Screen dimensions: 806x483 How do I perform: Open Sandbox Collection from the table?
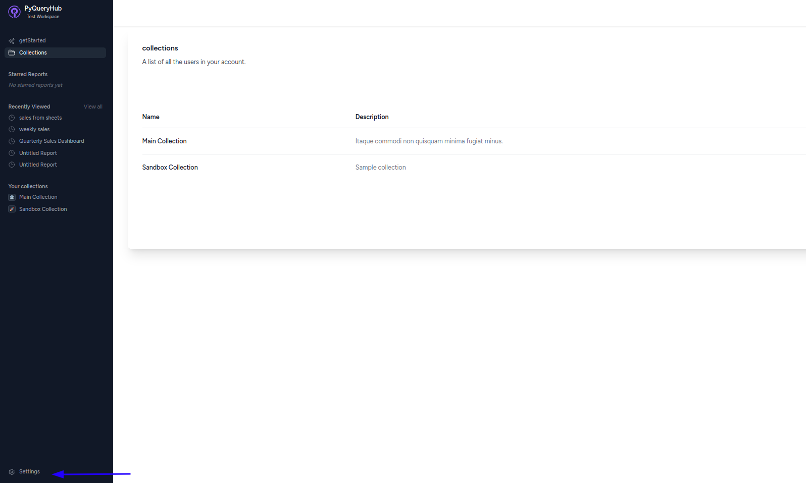[170, 168]
